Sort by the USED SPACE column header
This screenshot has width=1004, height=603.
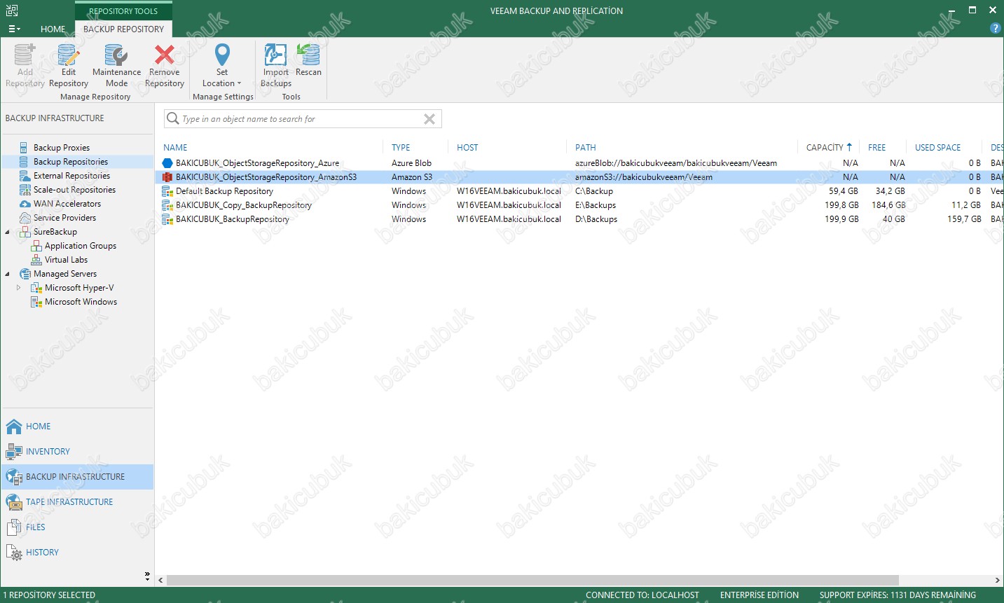click(937, 148)
